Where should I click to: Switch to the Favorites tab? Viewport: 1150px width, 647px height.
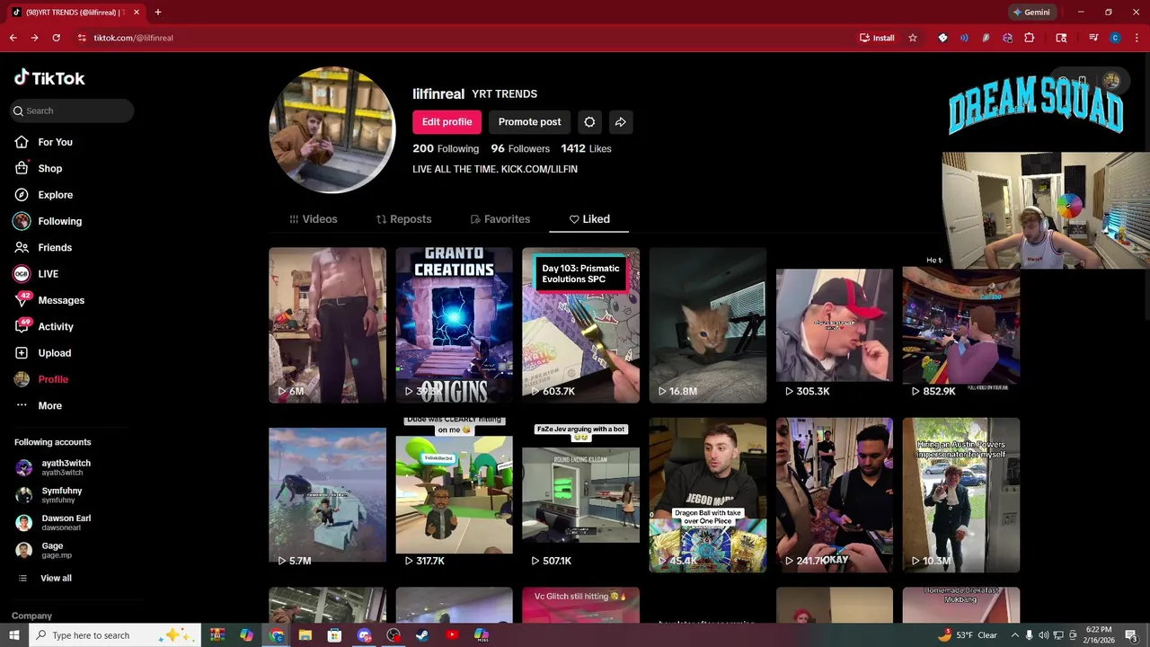tap(500, 219)
